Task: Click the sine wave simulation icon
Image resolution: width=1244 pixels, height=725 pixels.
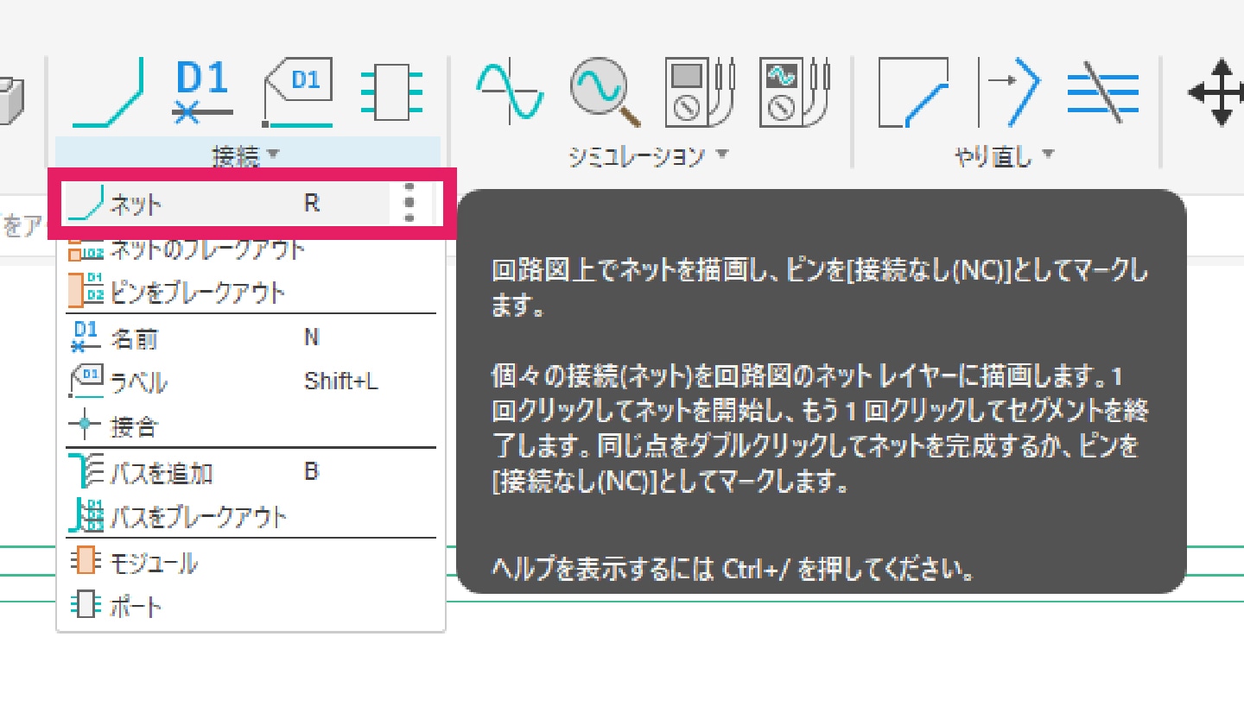Action: pyautogui.click(x=510, y=92)
